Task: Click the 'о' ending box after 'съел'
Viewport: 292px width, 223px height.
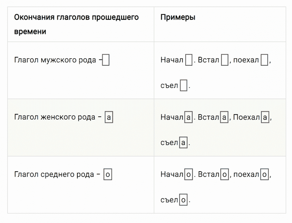Action: tap(184, 200)
